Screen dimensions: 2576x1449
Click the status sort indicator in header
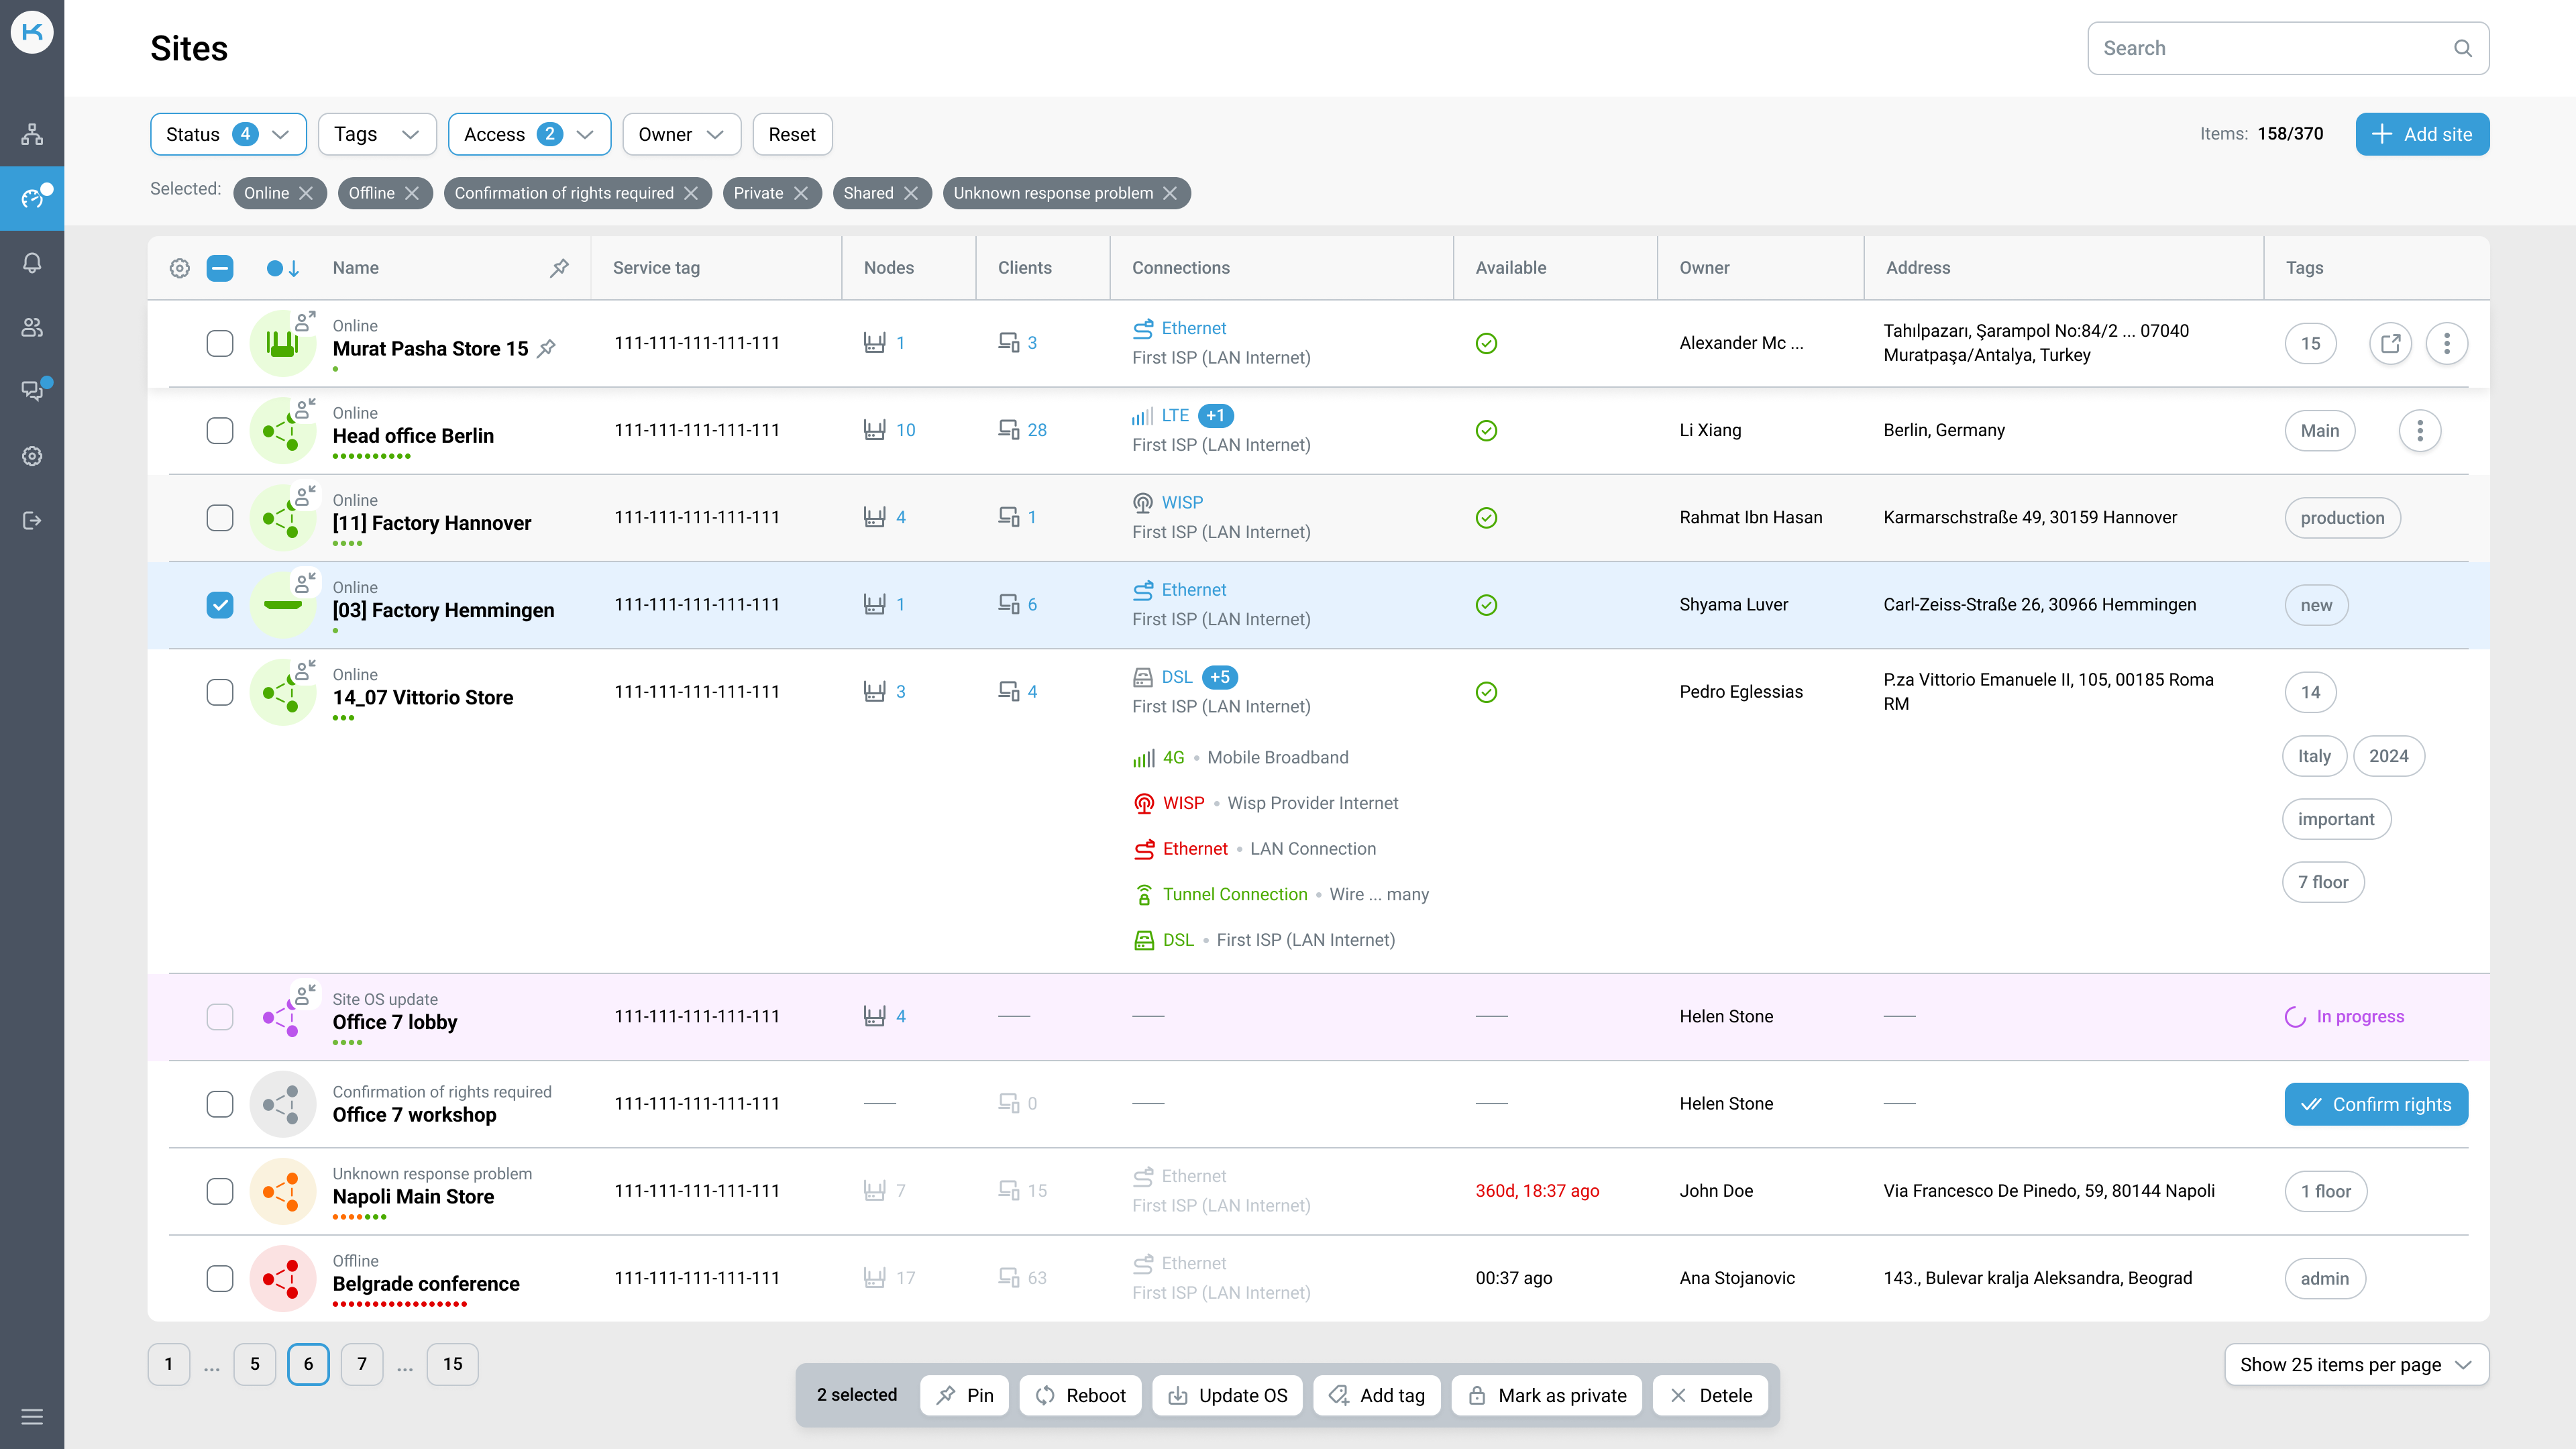coord(283,268)
